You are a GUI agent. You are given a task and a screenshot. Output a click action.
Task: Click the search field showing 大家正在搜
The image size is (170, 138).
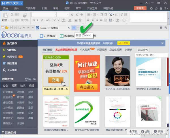[x=151, y=55]
